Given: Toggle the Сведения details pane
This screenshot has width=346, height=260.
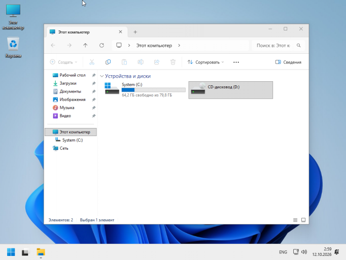Looking at the screenshot, I should [x=288, y=62].
